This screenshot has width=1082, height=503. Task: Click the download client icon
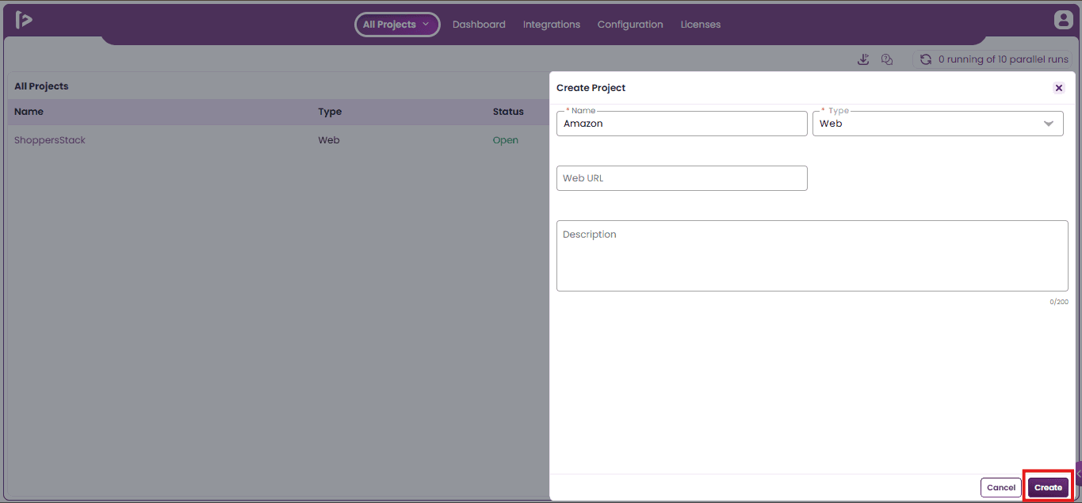(863, 59)
